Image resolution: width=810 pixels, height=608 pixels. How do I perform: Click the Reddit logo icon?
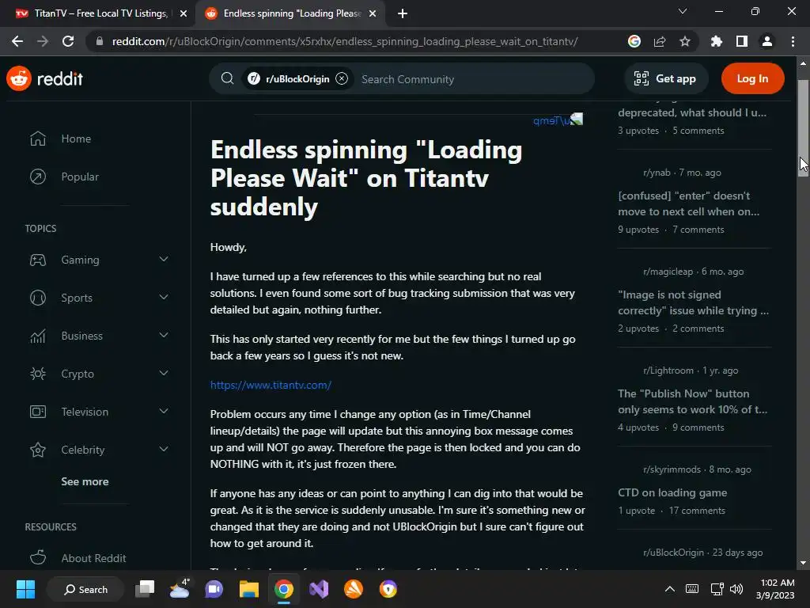click(19, 78)
